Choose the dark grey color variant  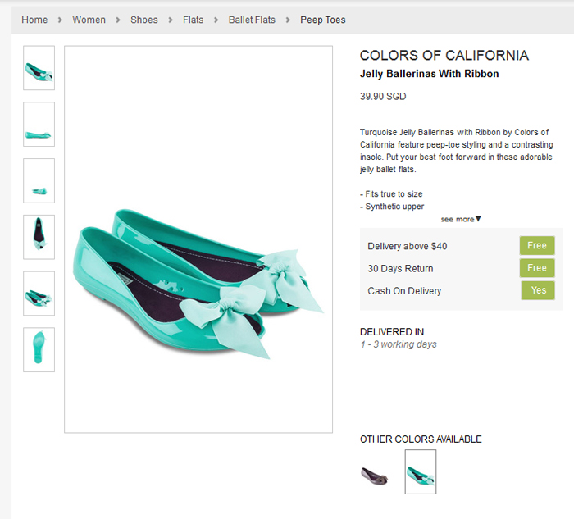375,475
